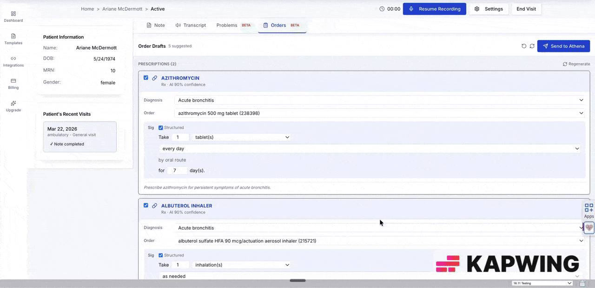The image size is (595, 288).
Task: Uncheck the ALBUTEROL INHALER checkbox
Action: coord(145,205)
